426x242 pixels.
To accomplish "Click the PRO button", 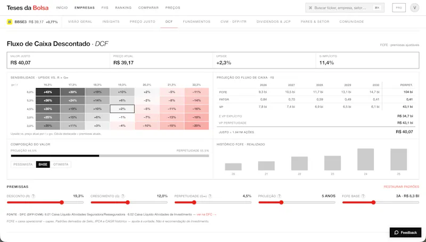I will coord(399,8).
